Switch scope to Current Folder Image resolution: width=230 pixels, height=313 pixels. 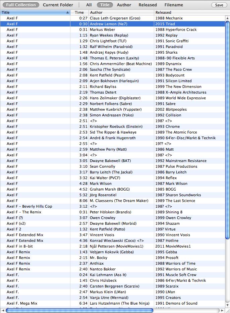[58, 5]
